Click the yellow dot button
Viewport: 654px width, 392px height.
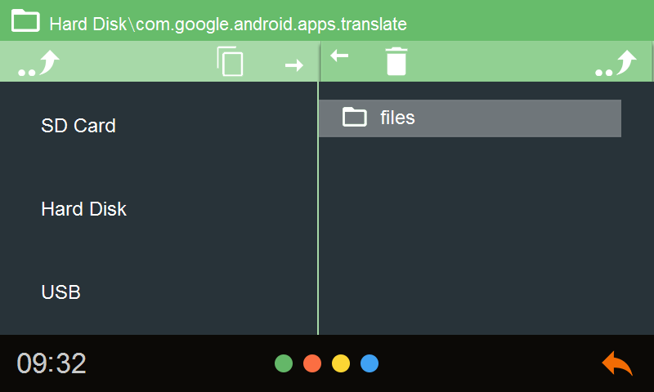(341, 363)
